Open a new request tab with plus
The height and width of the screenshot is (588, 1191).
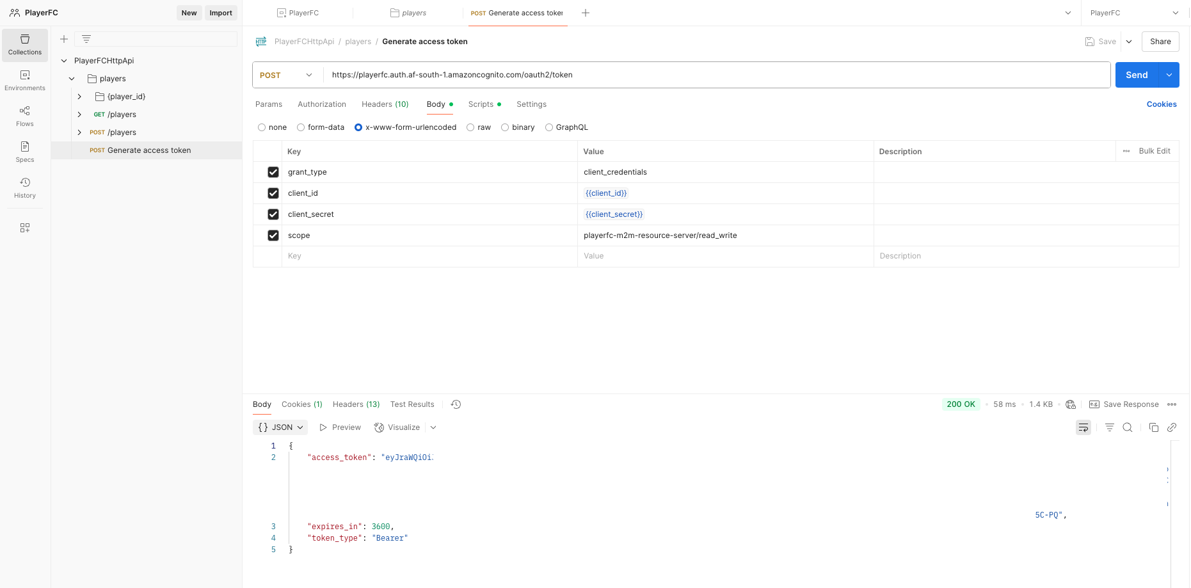pos(585,13)
